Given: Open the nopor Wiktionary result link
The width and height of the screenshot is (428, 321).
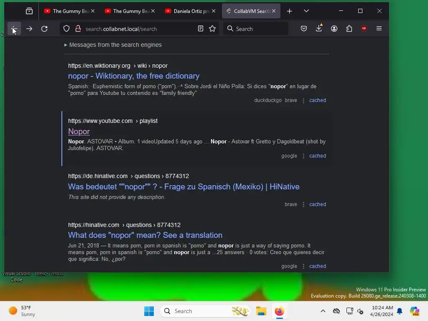Looking at the screenshot, I should [x=134, y=76].
